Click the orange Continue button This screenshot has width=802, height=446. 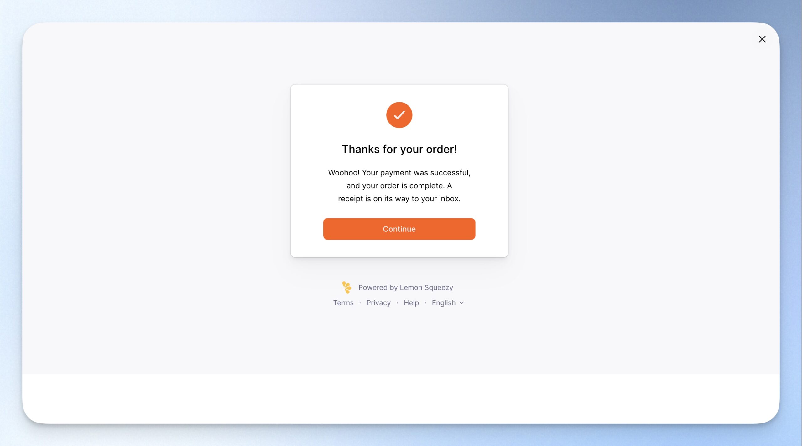399,229
